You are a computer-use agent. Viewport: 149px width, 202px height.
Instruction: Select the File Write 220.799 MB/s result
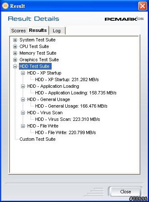[x=66, y=132]
